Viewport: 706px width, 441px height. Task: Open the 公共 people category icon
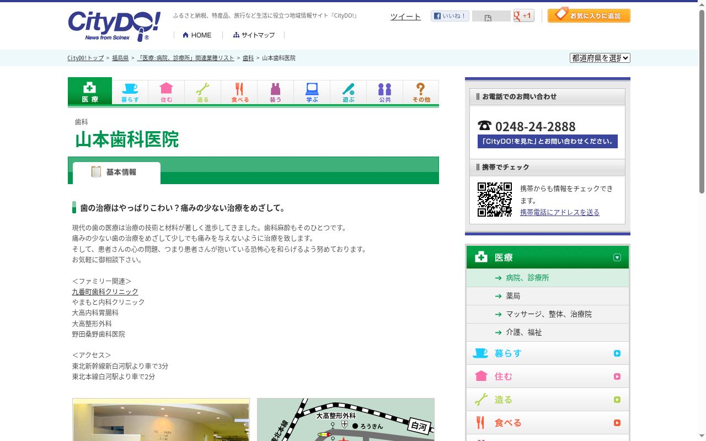[x=385, y=92]
